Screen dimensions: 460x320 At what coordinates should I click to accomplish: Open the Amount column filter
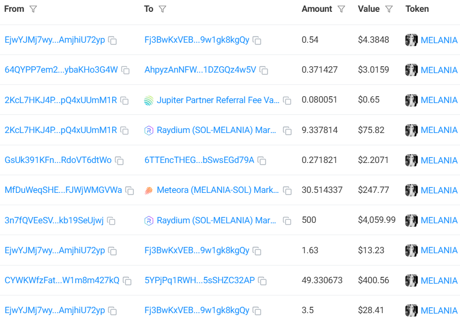pos(342,9)
